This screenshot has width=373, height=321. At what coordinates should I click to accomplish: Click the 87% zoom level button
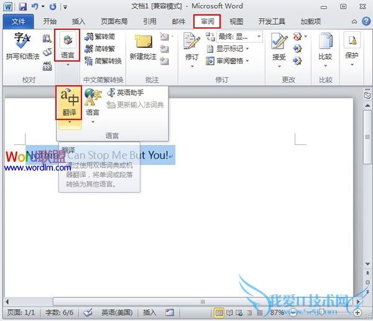click(x=277, y=312)
